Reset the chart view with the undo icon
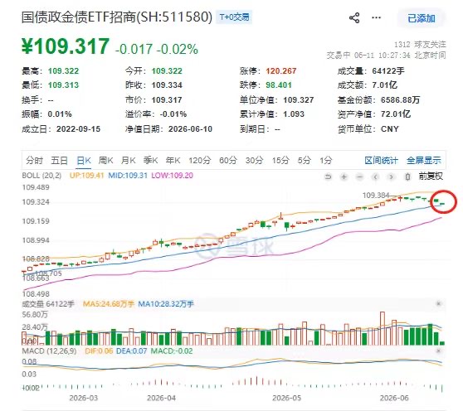The width and height of the screenshot is (463, 411). click(328, 176)
